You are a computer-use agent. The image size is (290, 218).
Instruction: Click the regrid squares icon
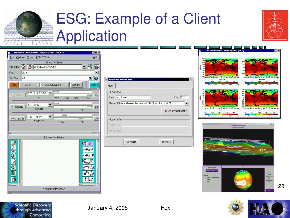click(85, 161)
